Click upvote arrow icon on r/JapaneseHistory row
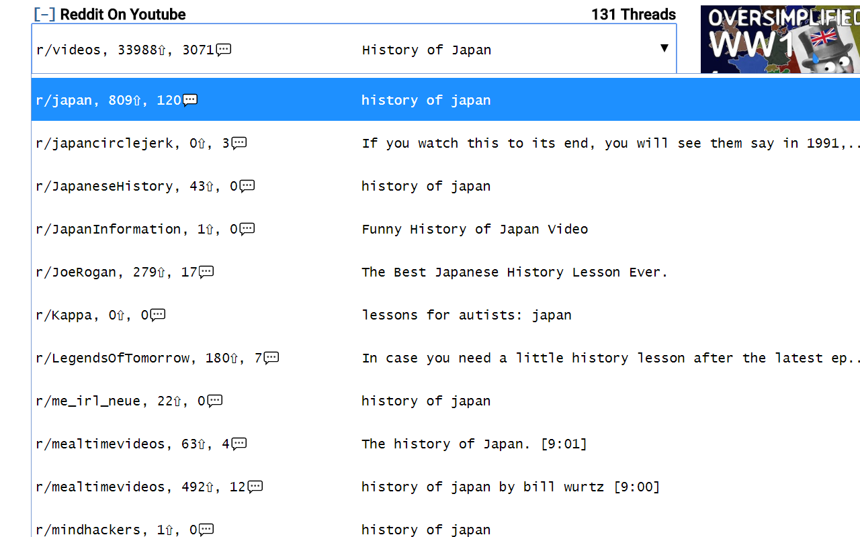The width and height of the screenshot is (860, 537). (210, 186)
